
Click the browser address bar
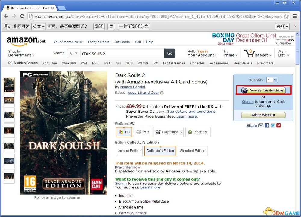tap(158, 17)
